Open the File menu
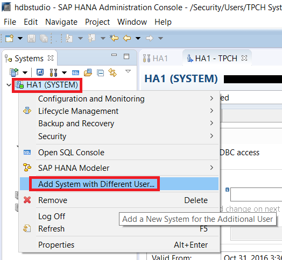 (x=10, y=22)
